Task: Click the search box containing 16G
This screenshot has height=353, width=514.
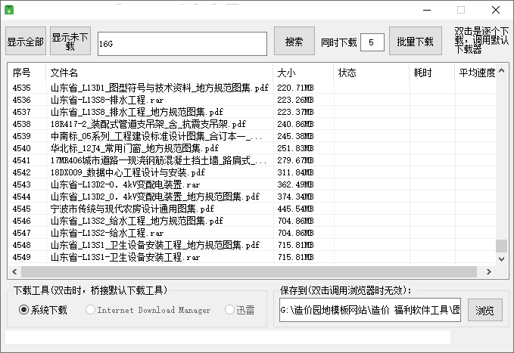Action: [181, 44]
